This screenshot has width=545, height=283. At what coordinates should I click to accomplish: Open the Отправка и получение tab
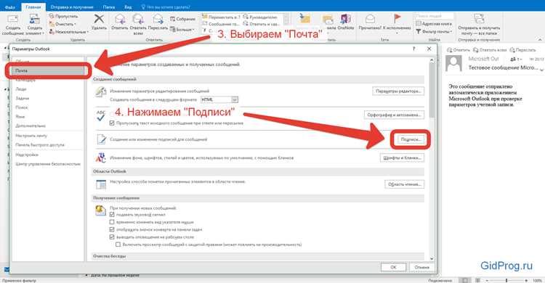point(72,7)
